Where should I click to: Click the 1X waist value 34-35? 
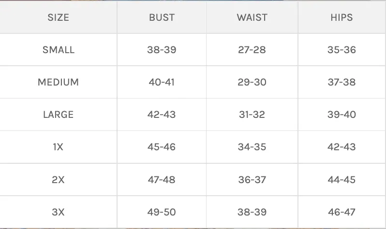pos(252,147)
